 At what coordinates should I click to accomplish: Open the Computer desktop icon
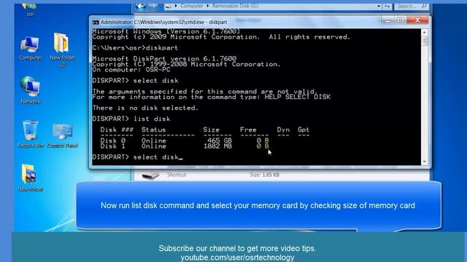[x=30, y=48]
